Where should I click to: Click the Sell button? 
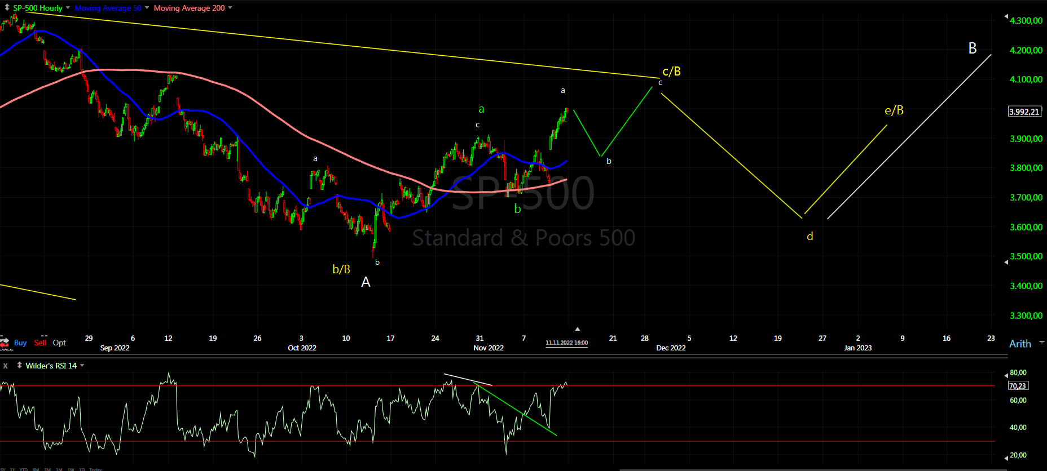40,343
